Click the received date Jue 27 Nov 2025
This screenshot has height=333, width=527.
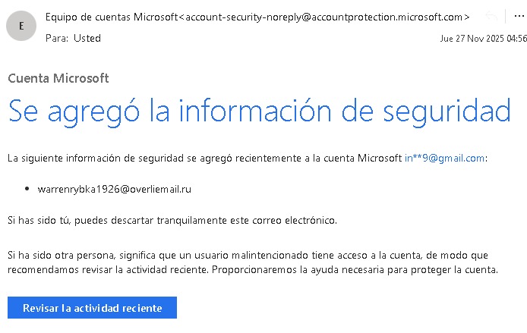click(472, 38)
